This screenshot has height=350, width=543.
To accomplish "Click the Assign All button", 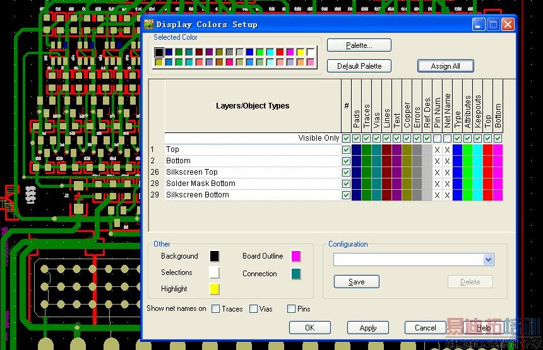I will pyautogui.click(x=445, y=66).
